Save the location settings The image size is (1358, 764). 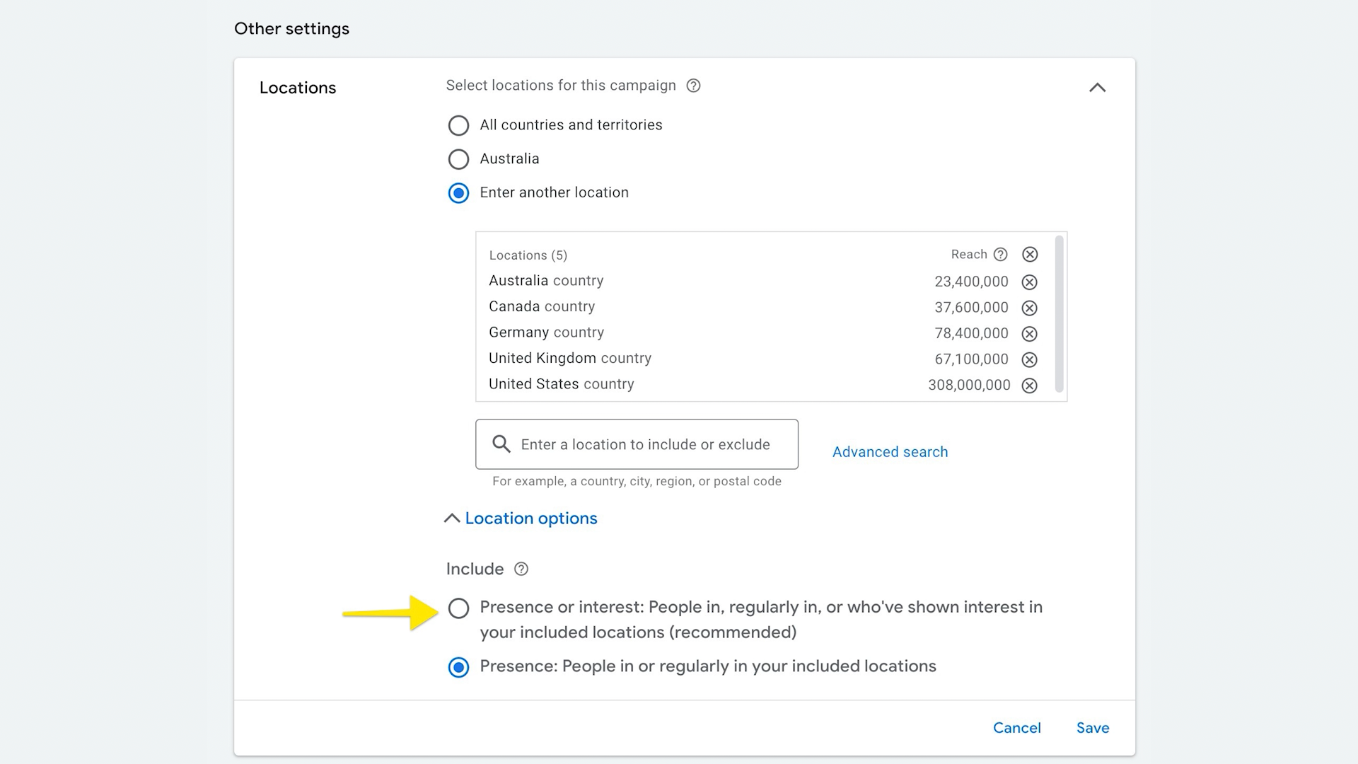tap(1092, 728)
